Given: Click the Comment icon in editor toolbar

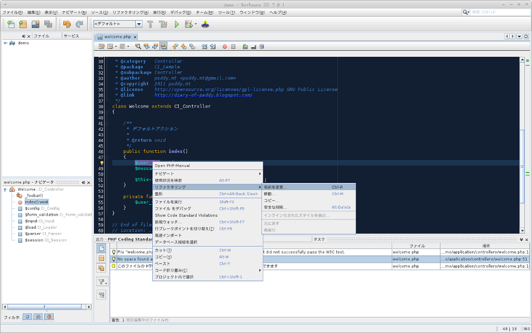Looking at the screenshot, I should pyautogui.click(x=245, y=46).
